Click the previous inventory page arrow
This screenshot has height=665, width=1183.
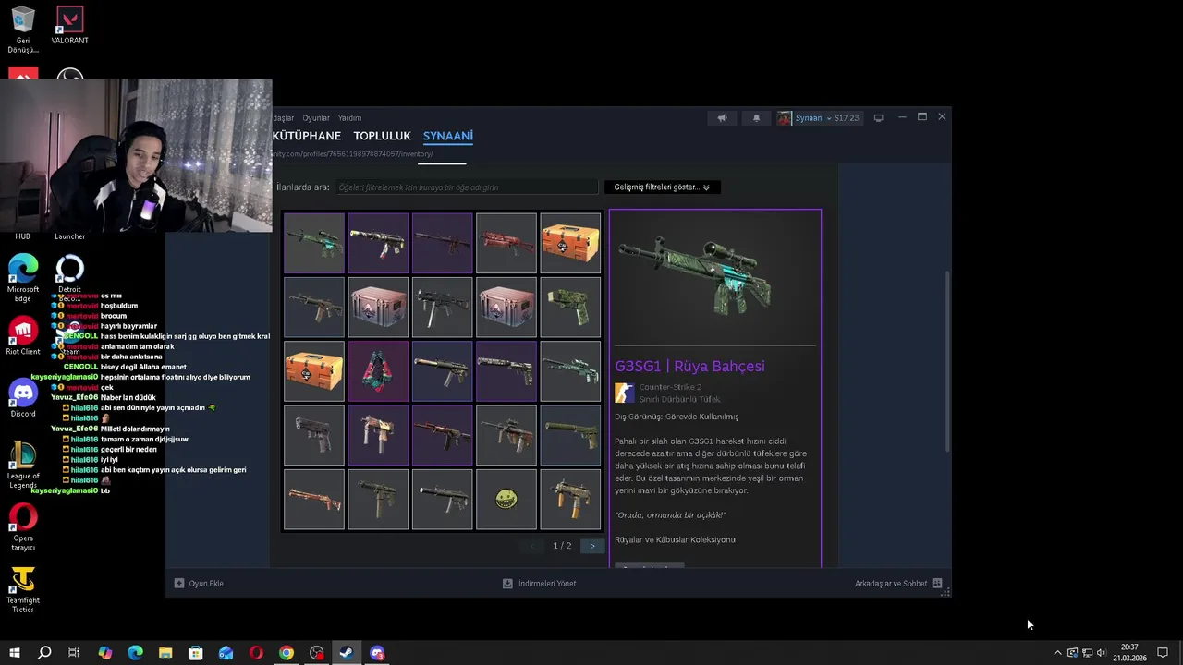532,546
